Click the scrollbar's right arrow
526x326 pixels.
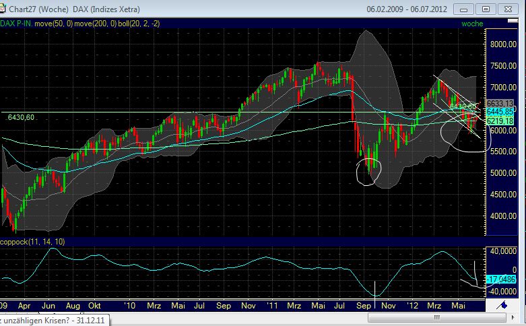(x=513, y=317)
